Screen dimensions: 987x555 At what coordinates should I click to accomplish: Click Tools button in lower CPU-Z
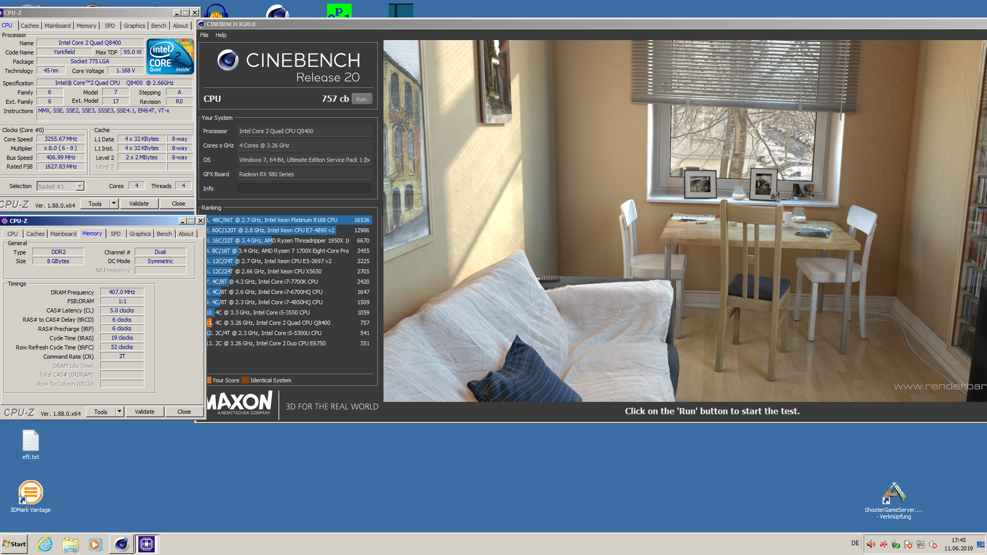[101, 412]
